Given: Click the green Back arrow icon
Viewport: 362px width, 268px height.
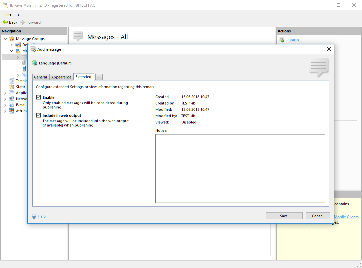Looking at the screenshot, I should (5, 22).
